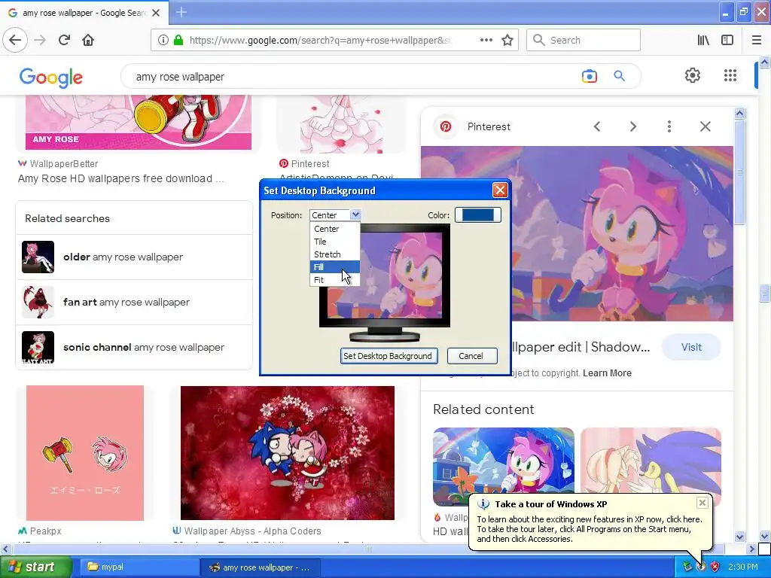Choose Tile in Position list

pyautogui.click(x=334, y=242)
